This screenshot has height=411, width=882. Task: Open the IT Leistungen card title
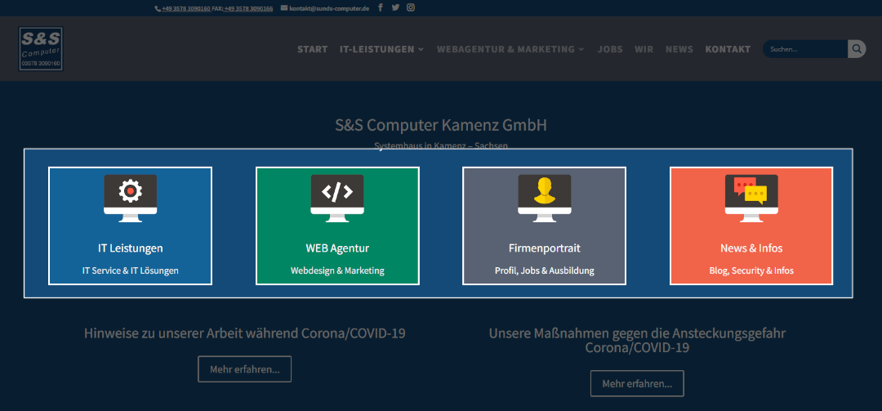(131, 248)
